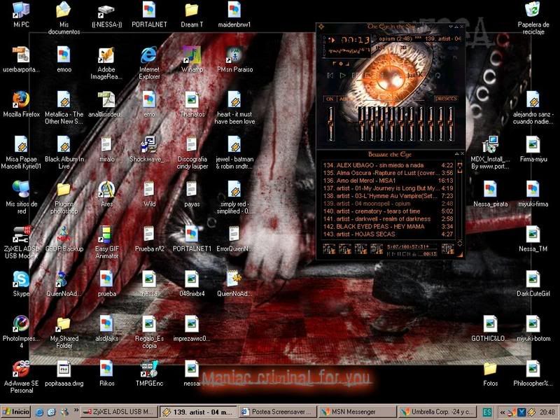This screenshot has height=420, width=560.
Task: Click the Winamp play button
Action: tap(342, 76)
